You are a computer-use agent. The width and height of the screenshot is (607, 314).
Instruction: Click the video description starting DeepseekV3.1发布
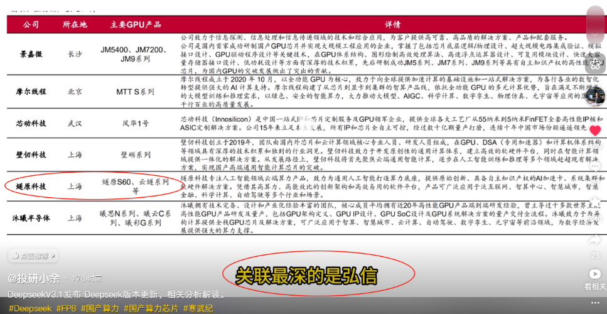(x=116, y=295)
